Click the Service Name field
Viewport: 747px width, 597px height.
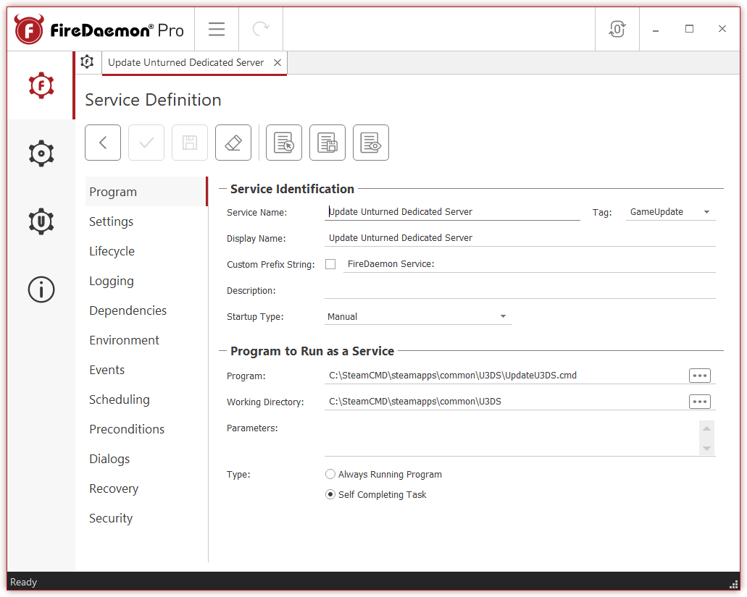coord(452,212)
